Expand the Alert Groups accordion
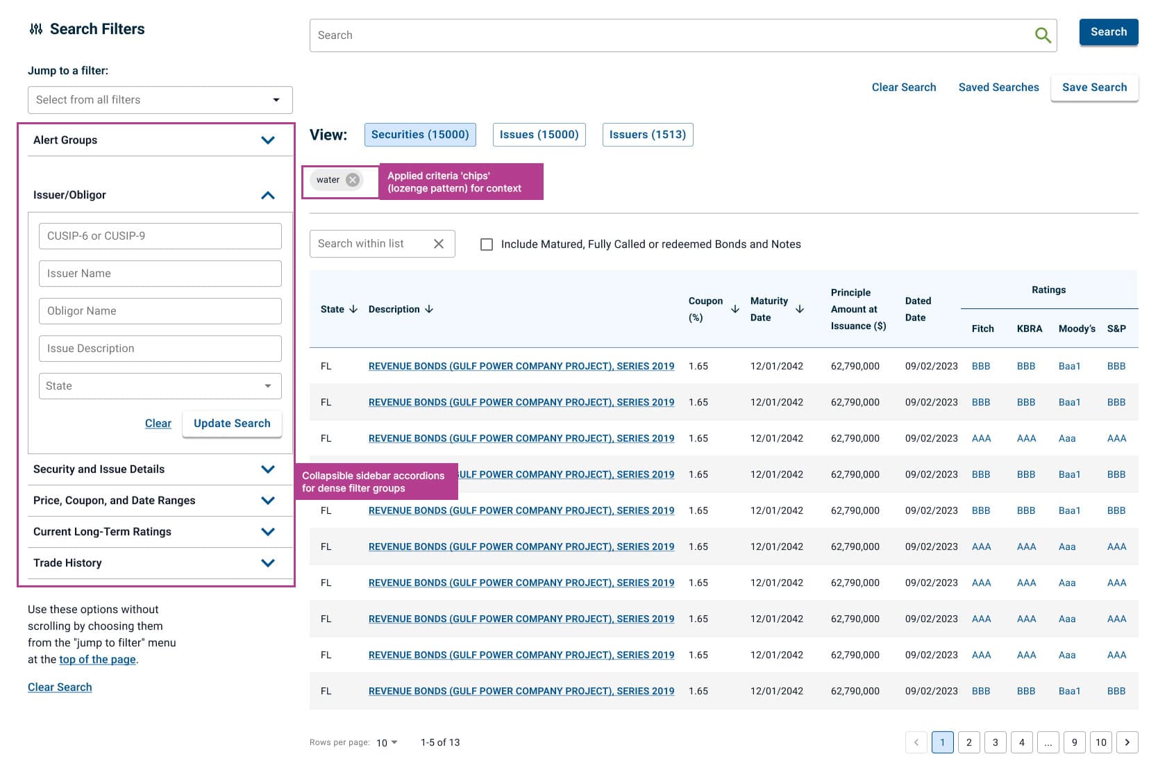Image resolution: width=1158 pixels, height=770 pixels. (x=268, y=140)
